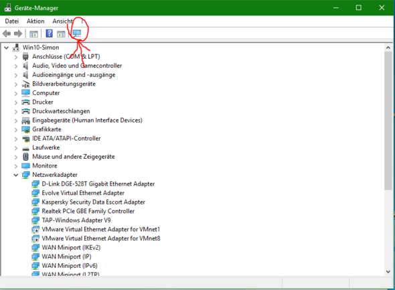Viewport: 395px width, 290px height.
Task: Select the Realtek PCIe GBE Family Controller icon
Action: (35, 211)
